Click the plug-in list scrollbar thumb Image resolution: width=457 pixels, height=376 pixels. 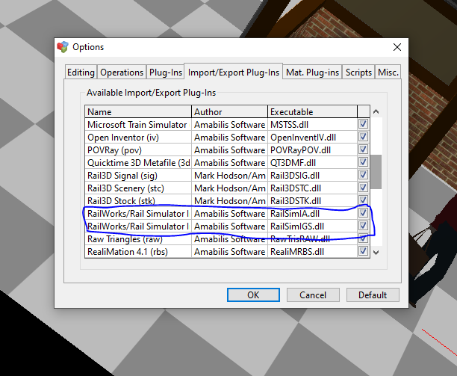click(x=376, y=172)
